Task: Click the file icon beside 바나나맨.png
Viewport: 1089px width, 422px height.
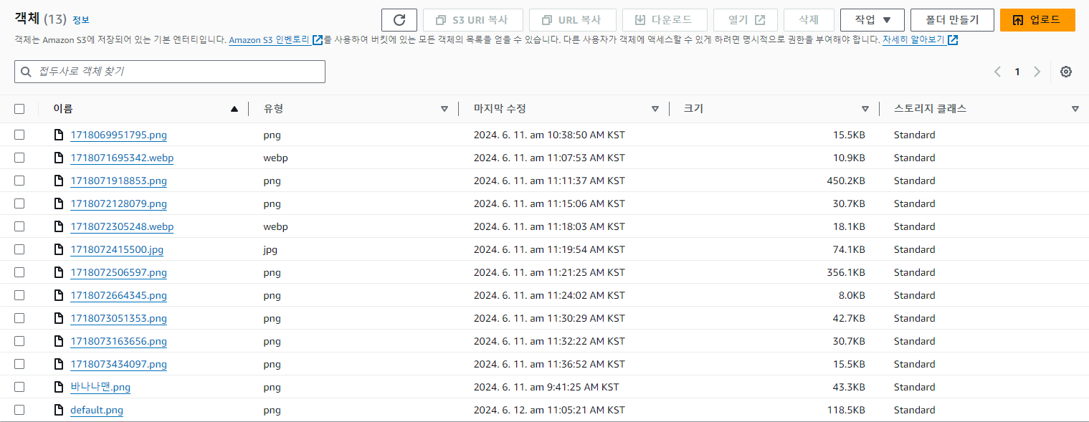Action: click(x=59, y=387)
